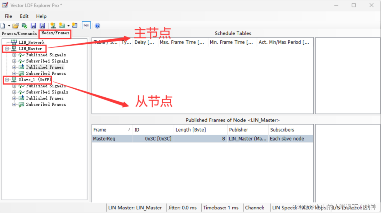This screenshot has width=381, height=213.
Task: Sort by the Publisher column header
Action: click(248, 130)
